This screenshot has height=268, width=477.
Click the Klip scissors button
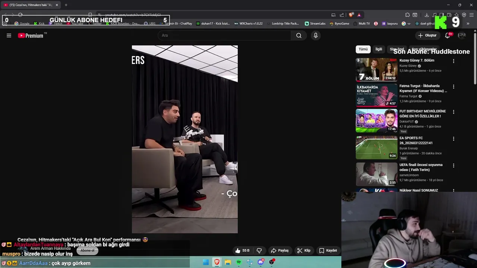(304, 251)
